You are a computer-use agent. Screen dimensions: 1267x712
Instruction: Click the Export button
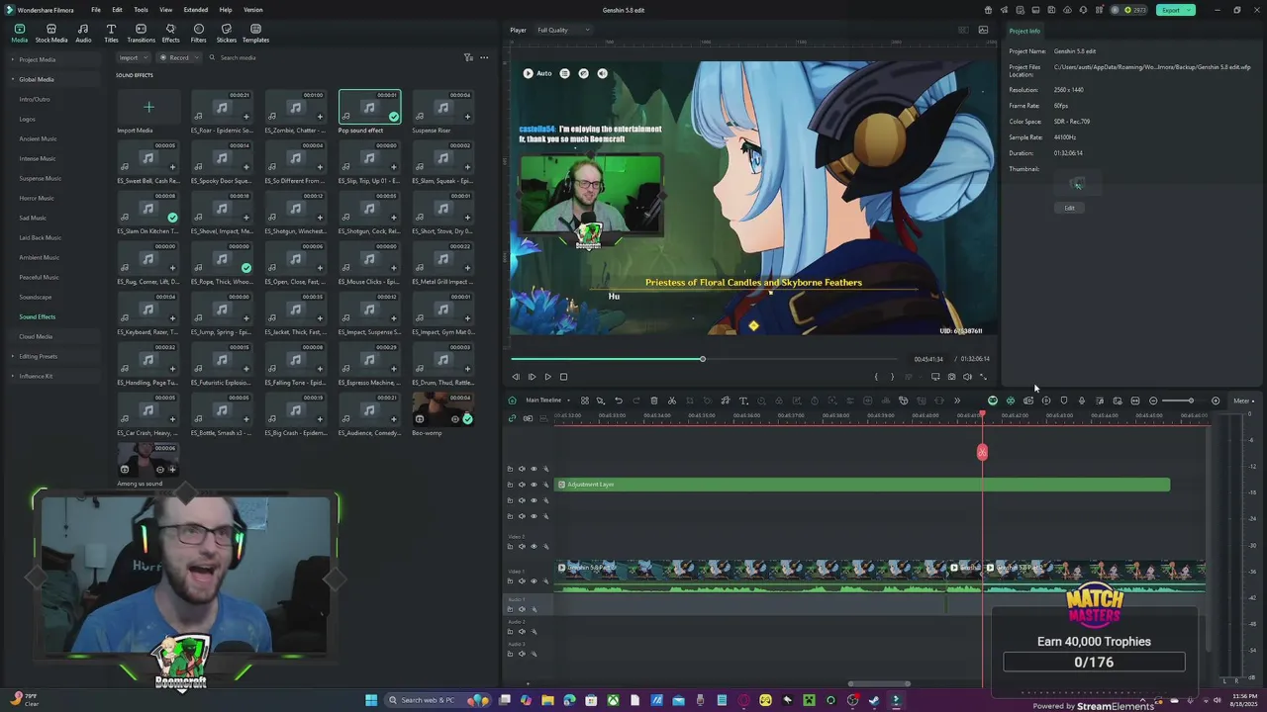(1175, 10)
